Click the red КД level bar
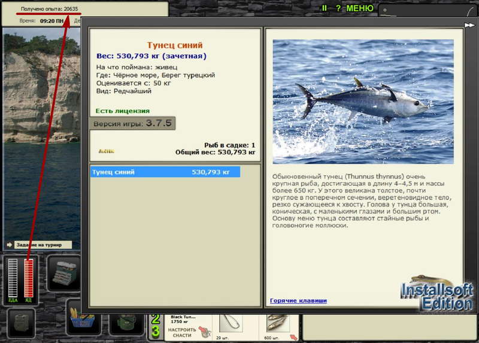Image resolution: width=479 pixels, height=343 pixels. [x=29, y=278]
